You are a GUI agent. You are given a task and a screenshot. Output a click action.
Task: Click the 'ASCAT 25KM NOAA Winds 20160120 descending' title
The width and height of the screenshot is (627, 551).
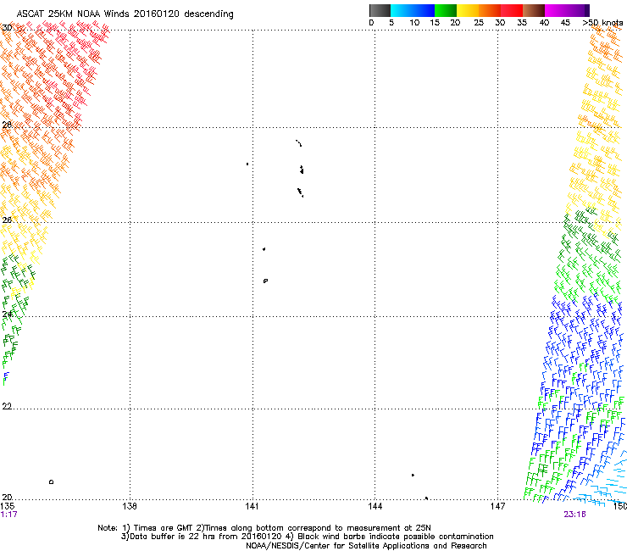125,14
